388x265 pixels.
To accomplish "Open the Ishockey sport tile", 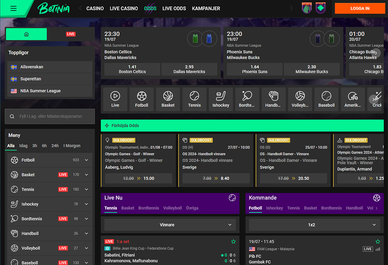I will pos(221,99).
